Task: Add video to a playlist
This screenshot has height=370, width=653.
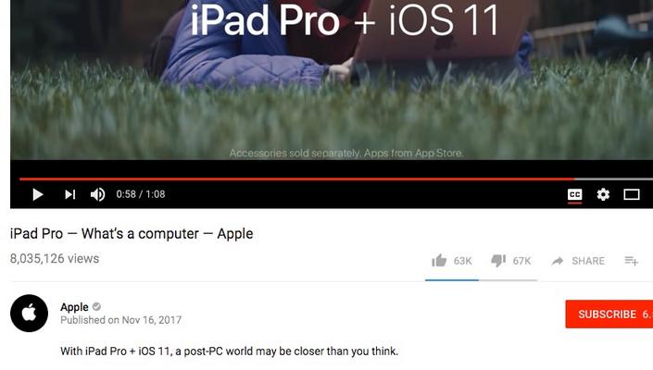Action: click(x=632, y=261)
